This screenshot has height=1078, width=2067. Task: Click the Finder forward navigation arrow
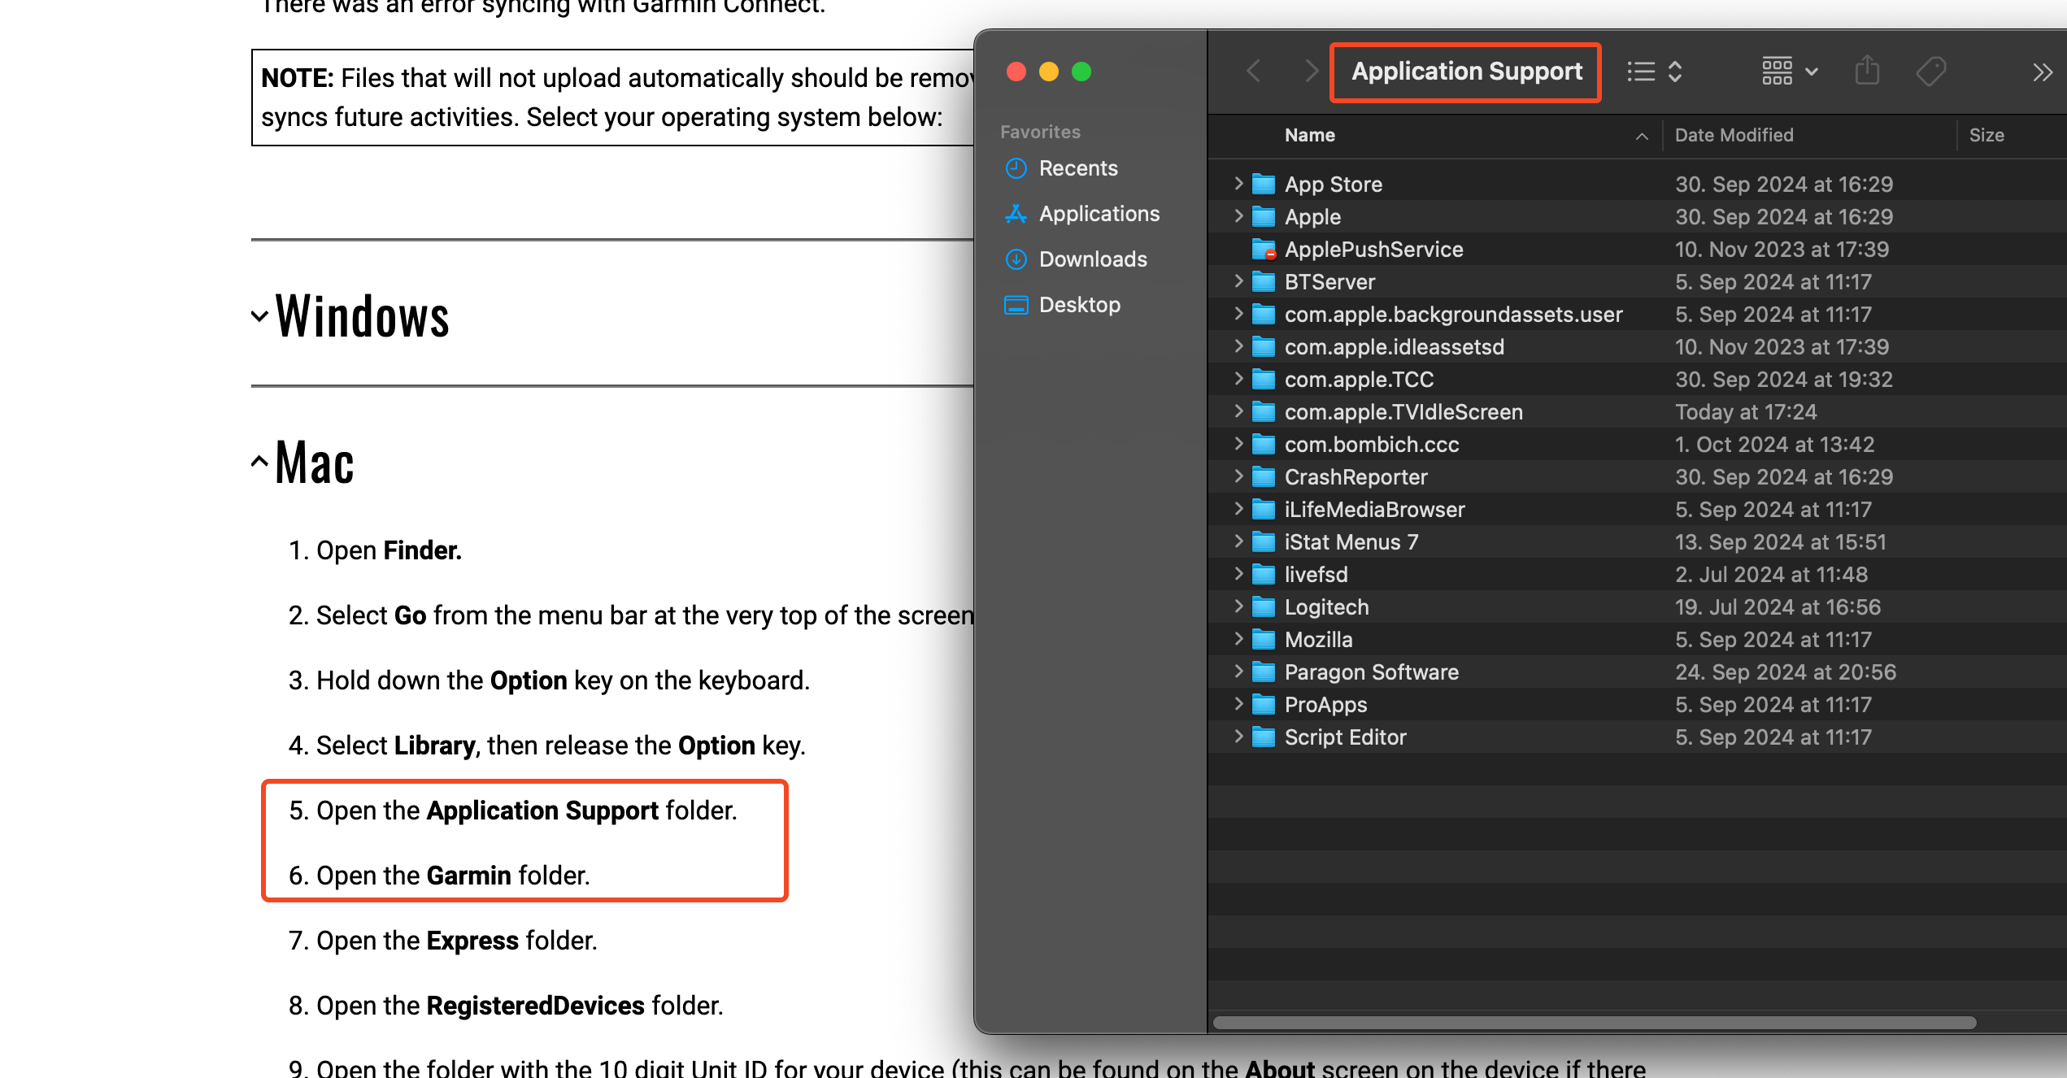tap(1310, 72)
